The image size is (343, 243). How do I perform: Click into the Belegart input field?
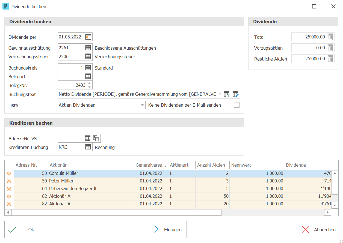click(x=71, y=77)
